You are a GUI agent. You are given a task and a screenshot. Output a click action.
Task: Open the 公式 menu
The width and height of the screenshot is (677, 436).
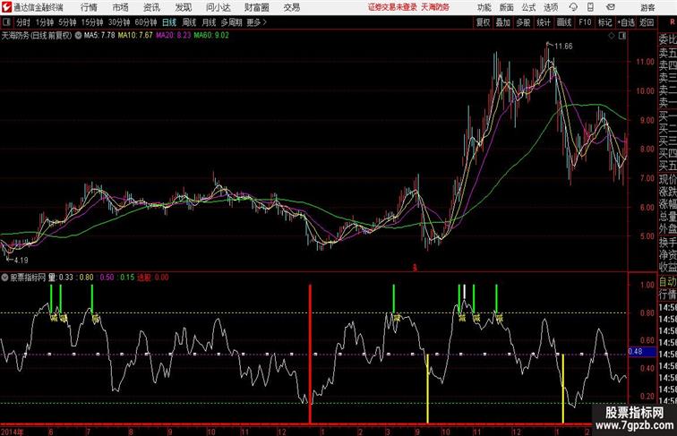(x=528, y=7)
